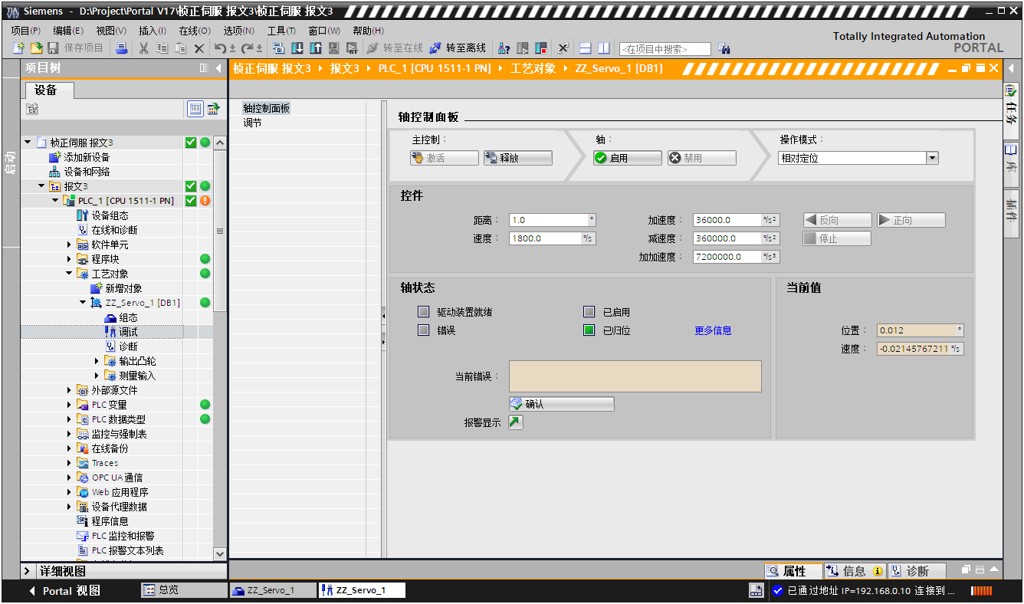Viewport: 1024px width, 604px height.
Task: Click the 距离 input field
Action: pyautogui.click(x=548, y=220)
